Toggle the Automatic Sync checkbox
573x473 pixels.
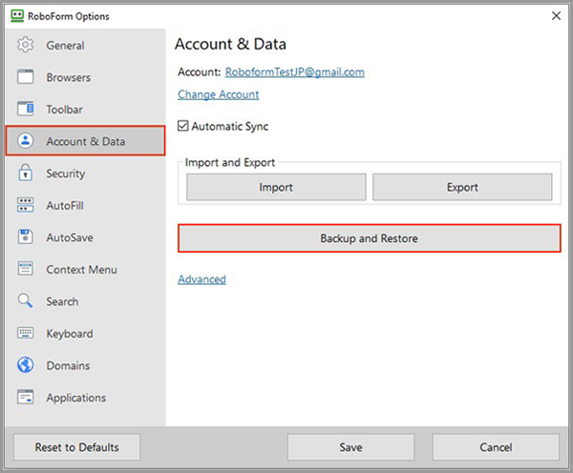183,126
